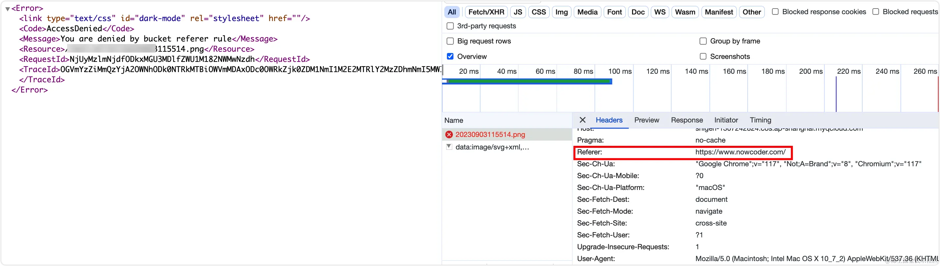Collapse the Error XML root node
Screen dimensions: 940x266
click(x=7, y=8)
